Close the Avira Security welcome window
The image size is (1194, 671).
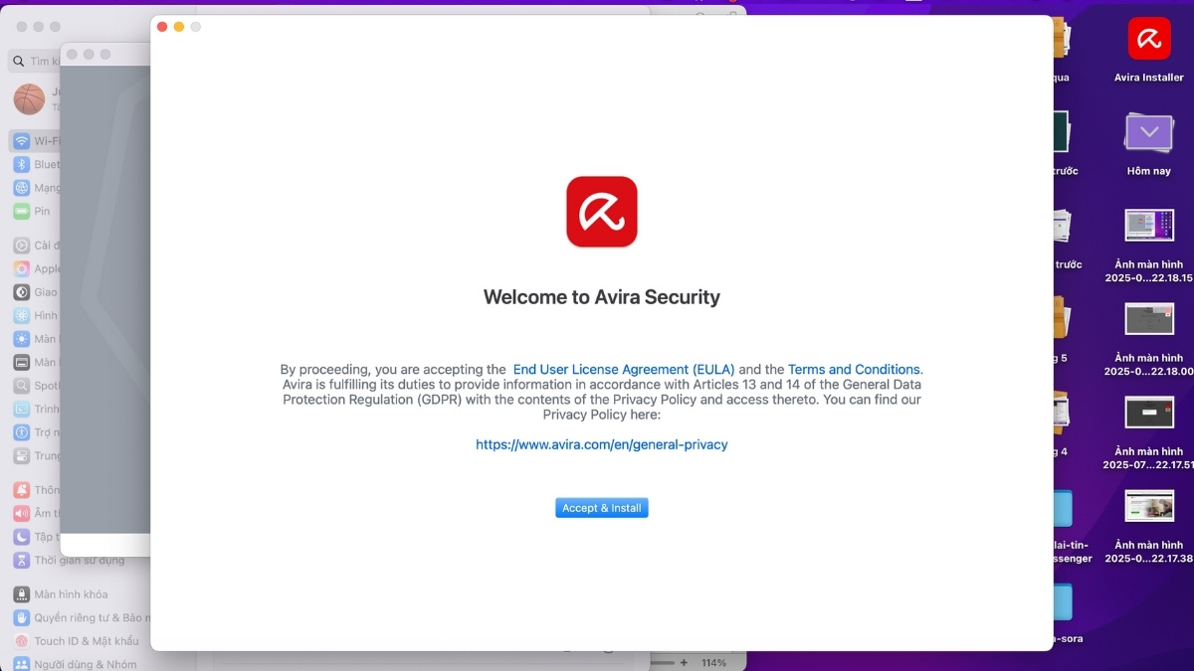(162, 27)
